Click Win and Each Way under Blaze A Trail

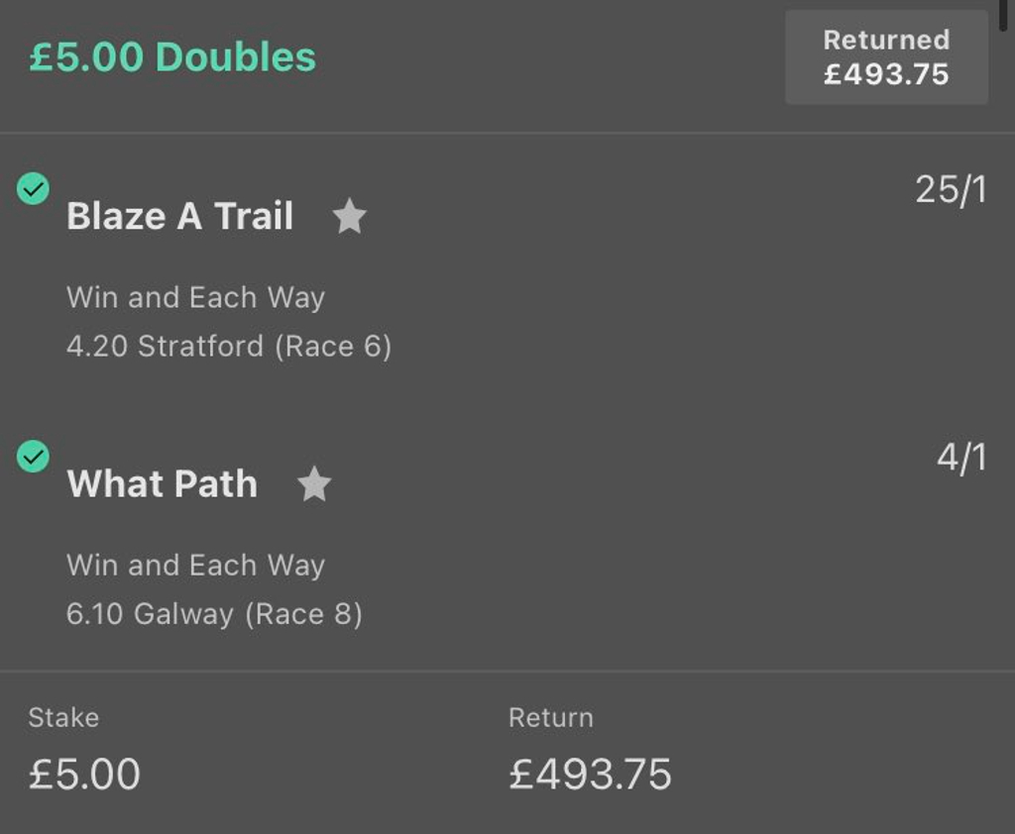coord(196,297)
